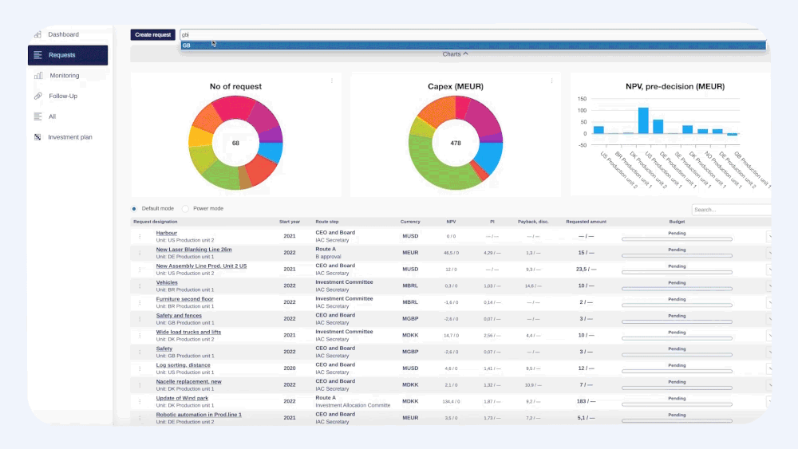This screenshot has width=798, height=449.
Task: Open the No of request chart options
Action: [332, 81]
